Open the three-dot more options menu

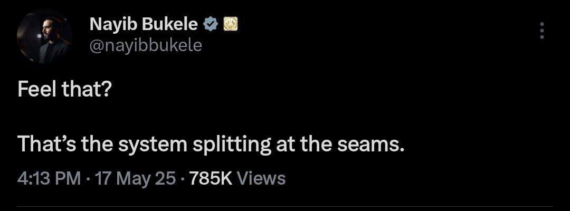point(541,31)
